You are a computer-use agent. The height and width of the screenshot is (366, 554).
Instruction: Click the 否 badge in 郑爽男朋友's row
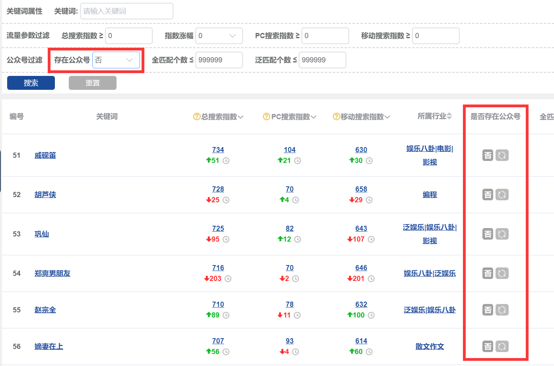[488, 273]
